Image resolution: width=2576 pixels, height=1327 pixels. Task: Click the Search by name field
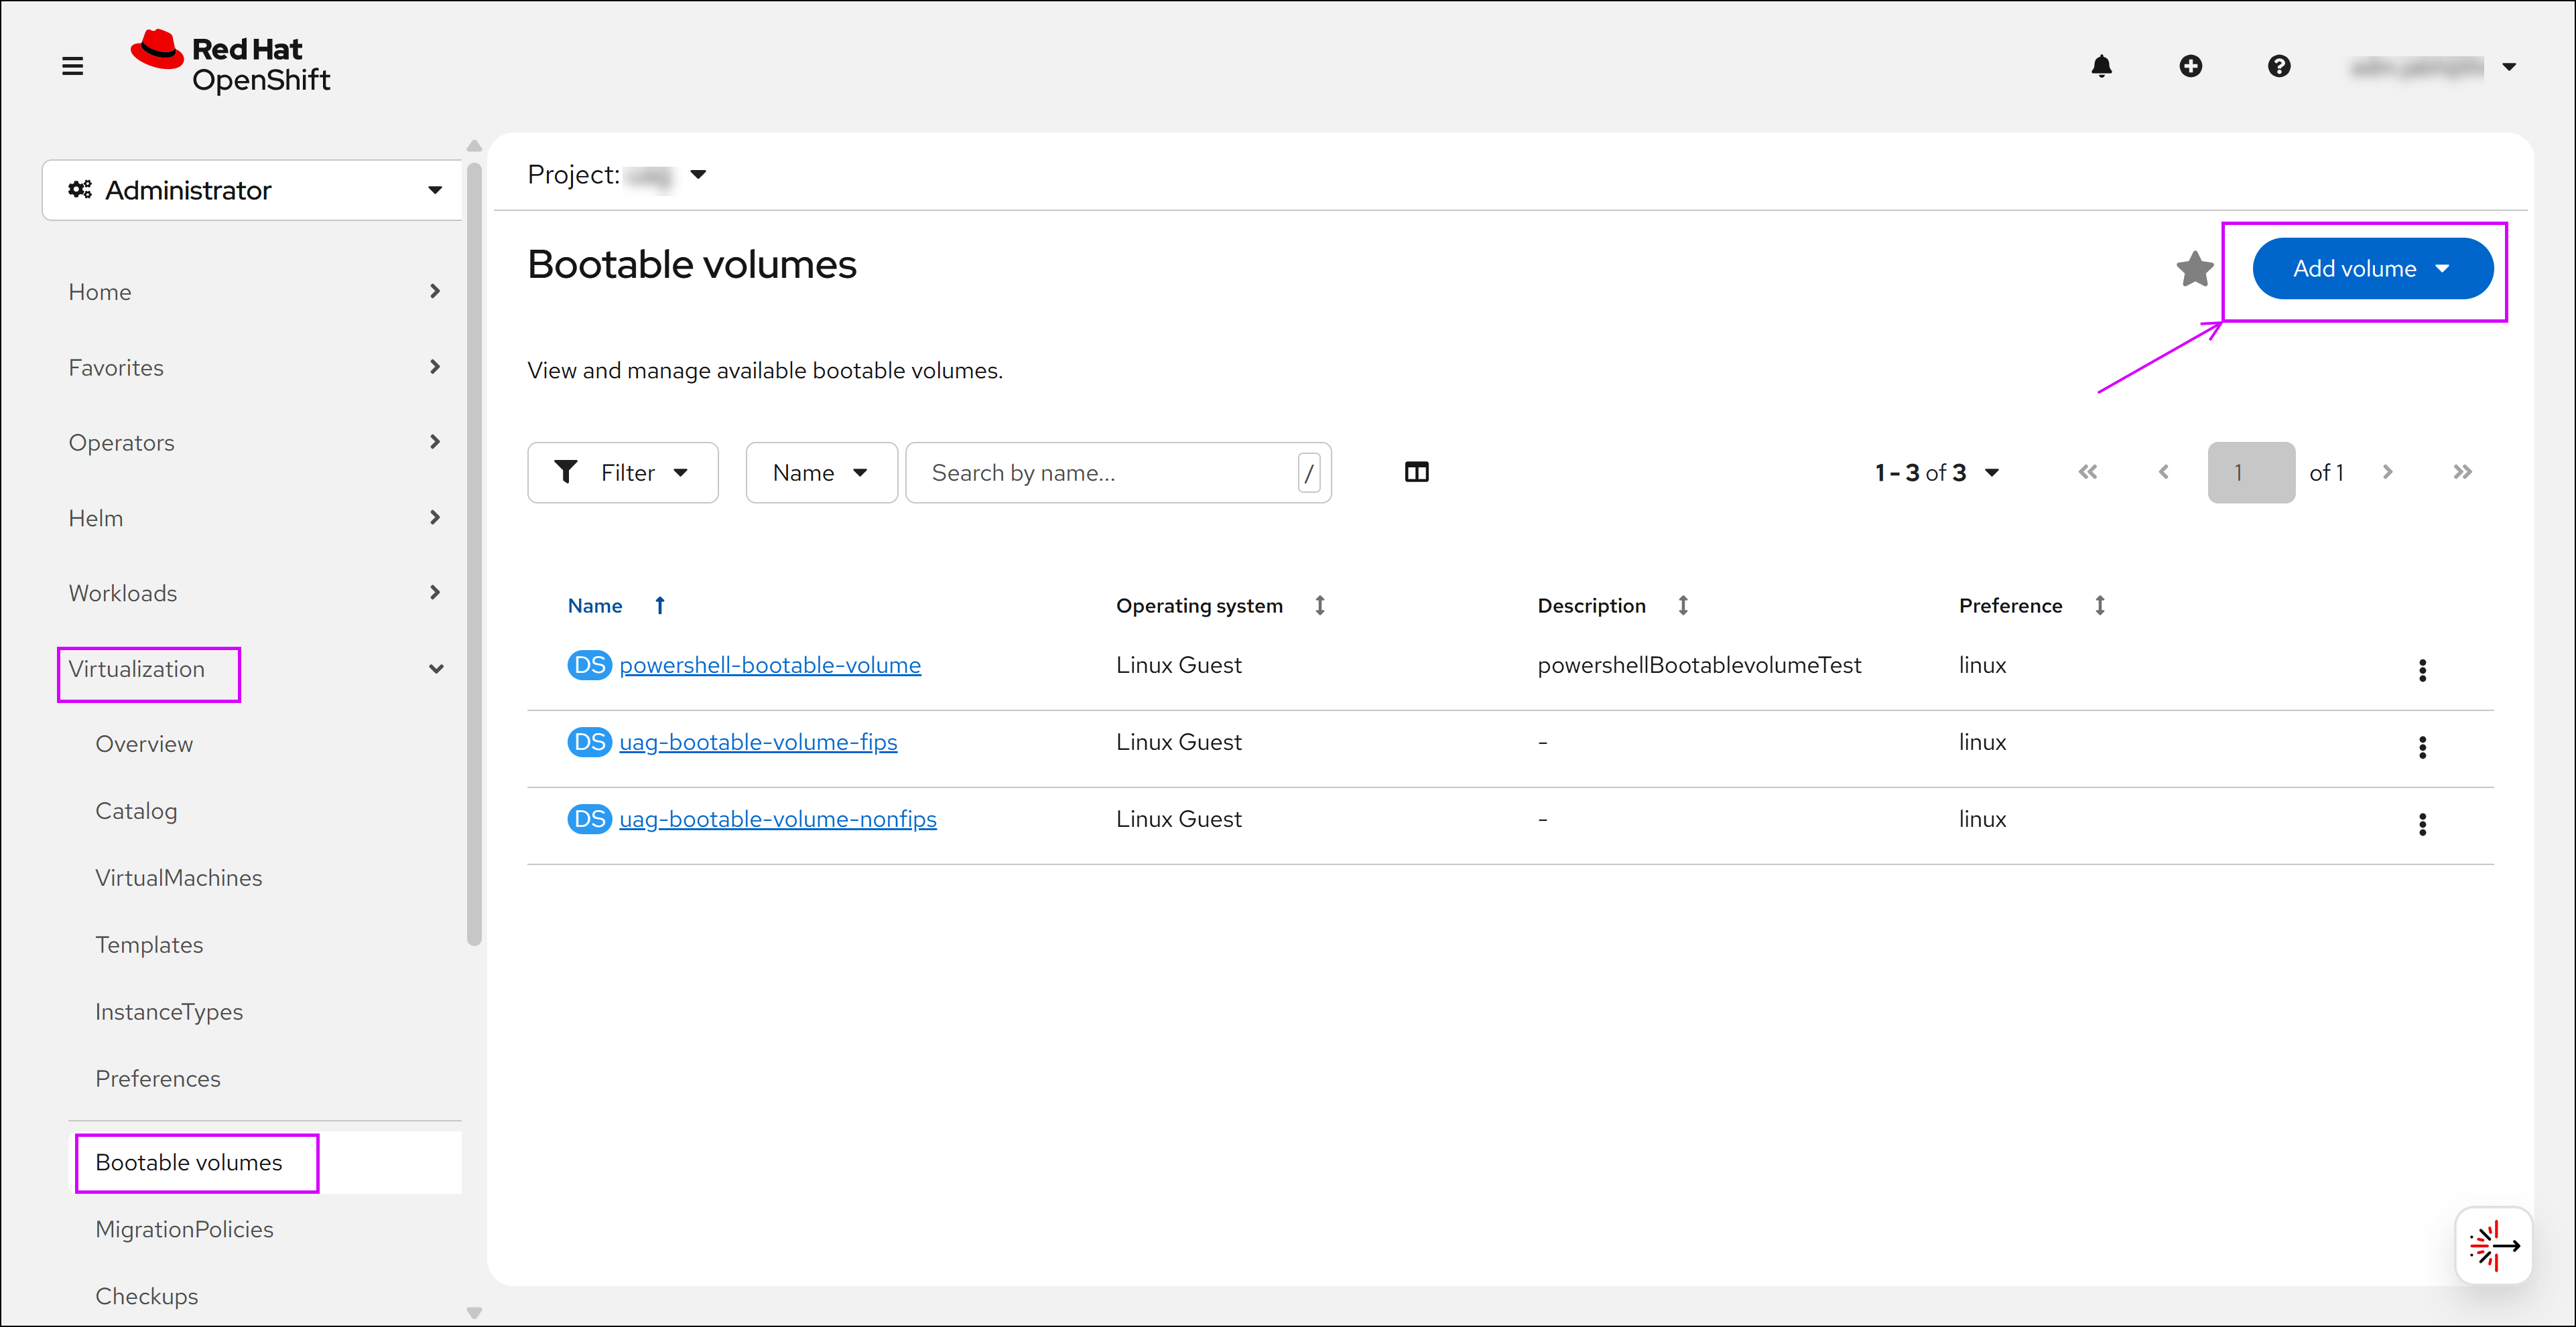point(1118,473)
